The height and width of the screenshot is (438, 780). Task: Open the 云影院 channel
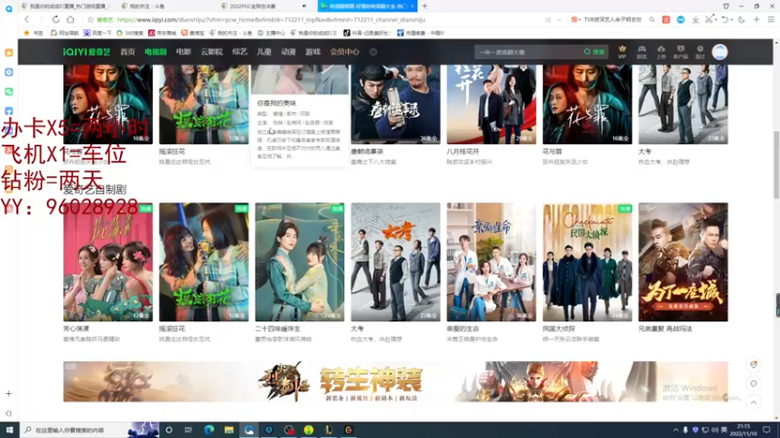coord(212,52)
